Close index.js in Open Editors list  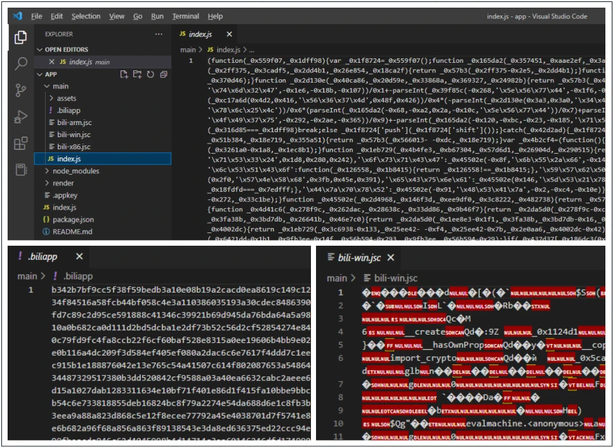pyautogui.click(x=51, y=62)
